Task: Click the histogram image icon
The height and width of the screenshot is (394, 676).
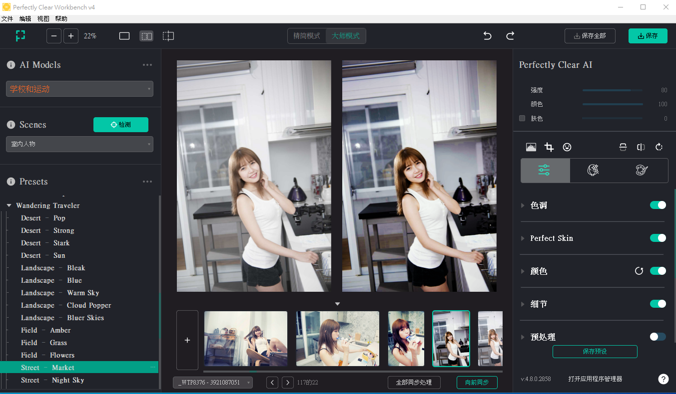Action: click(x=531, y=147)
